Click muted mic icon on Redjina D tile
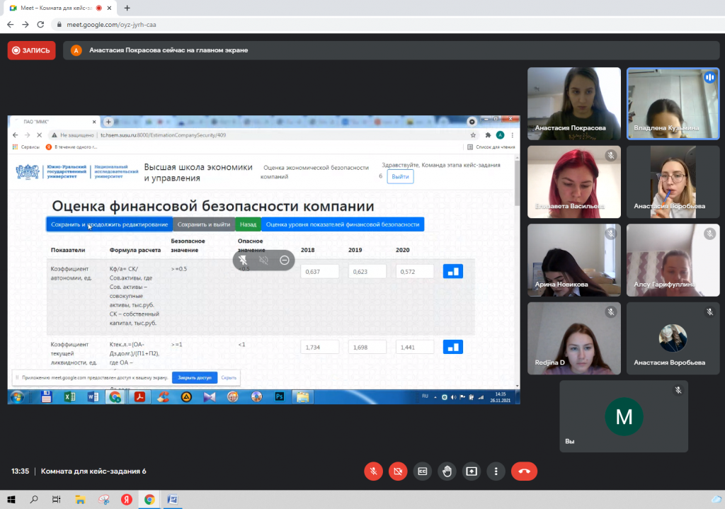The height and width of the screenshot is (509, 725). point(611,312)
